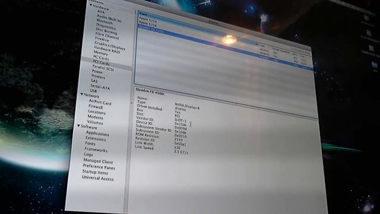Image resolution: width=380 pixels, height=214 pixels.
Task: Open Volumes under Network
Action: 95,122
